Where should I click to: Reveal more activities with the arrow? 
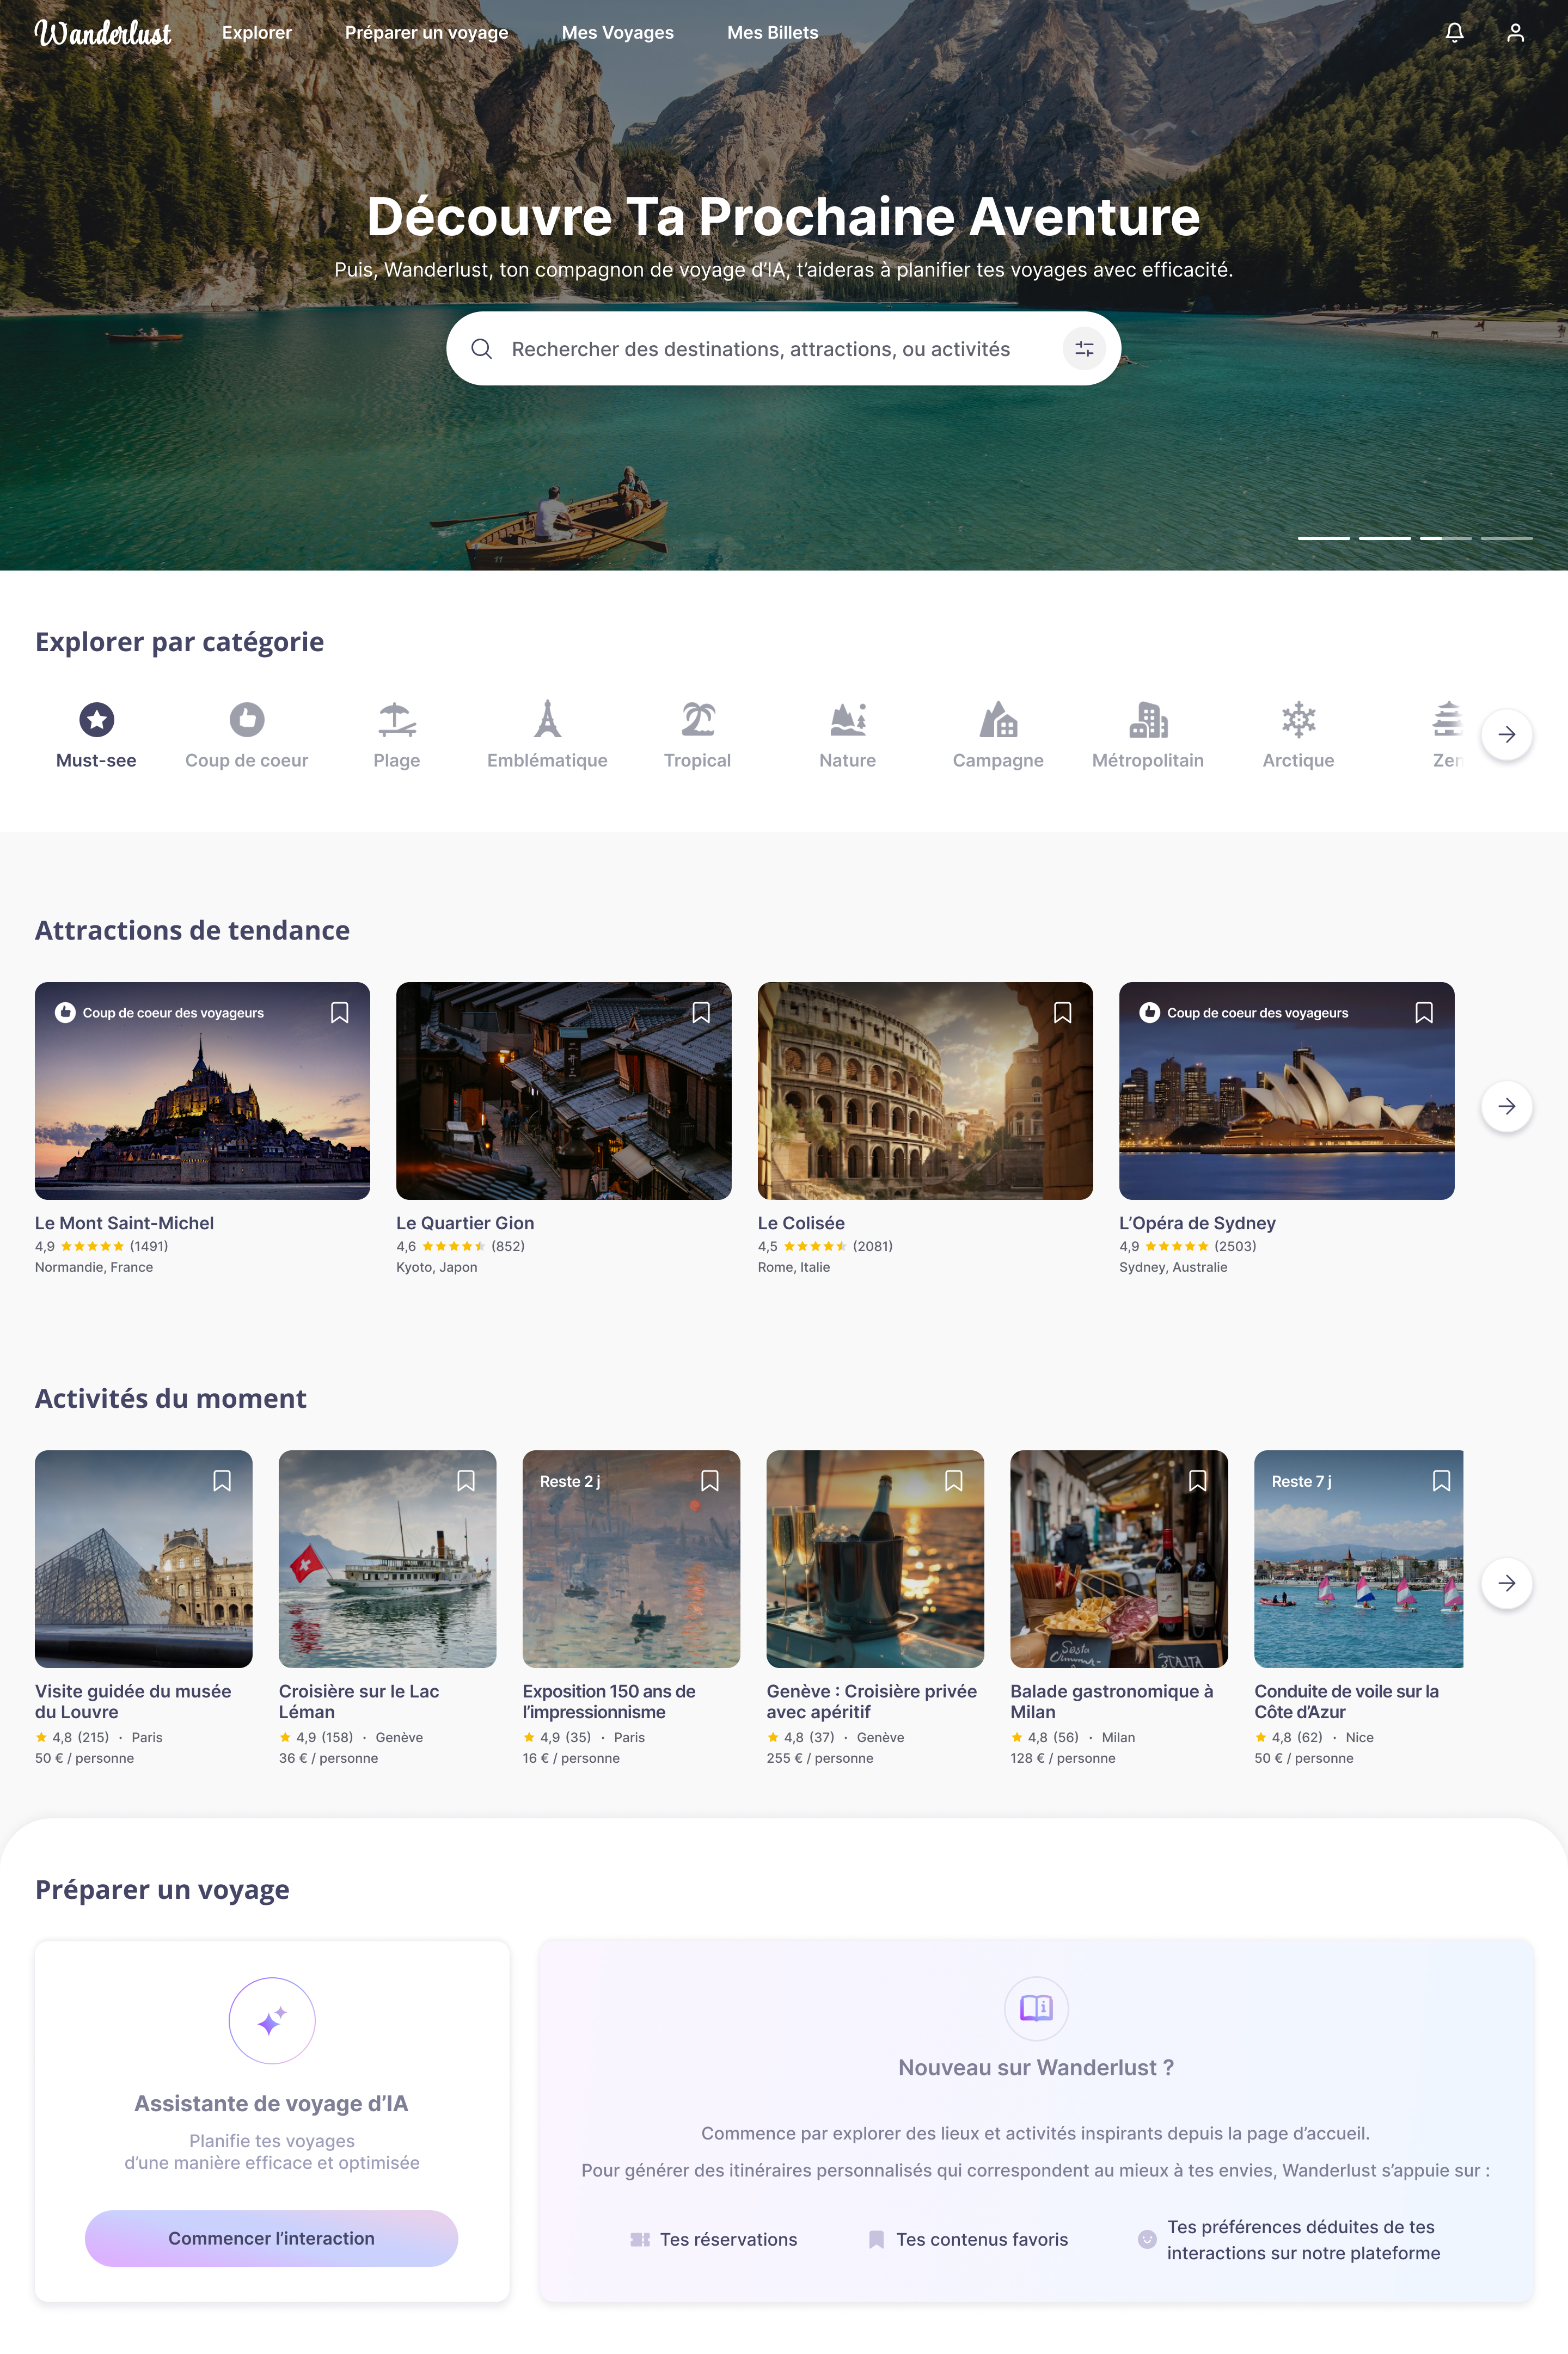[1507, 1583]
